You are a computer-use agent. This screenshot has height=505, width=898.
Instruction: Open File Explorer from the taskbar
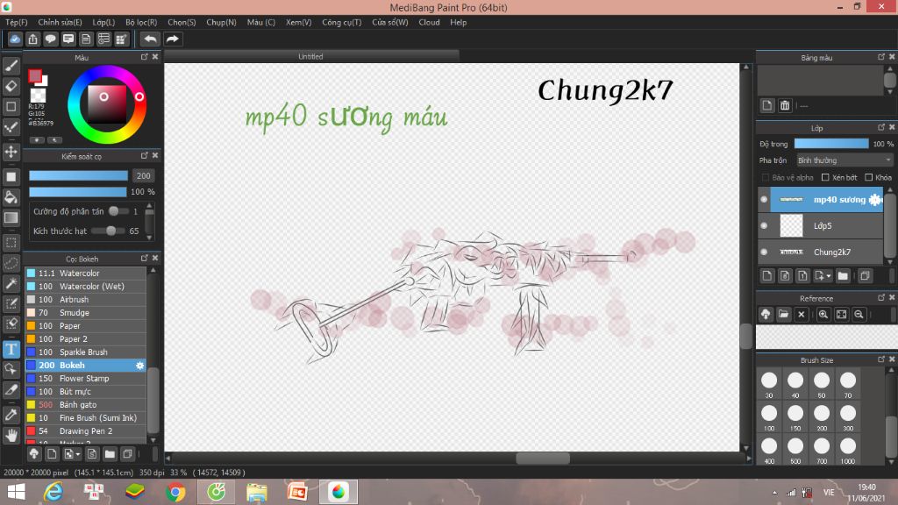point(257,492)
